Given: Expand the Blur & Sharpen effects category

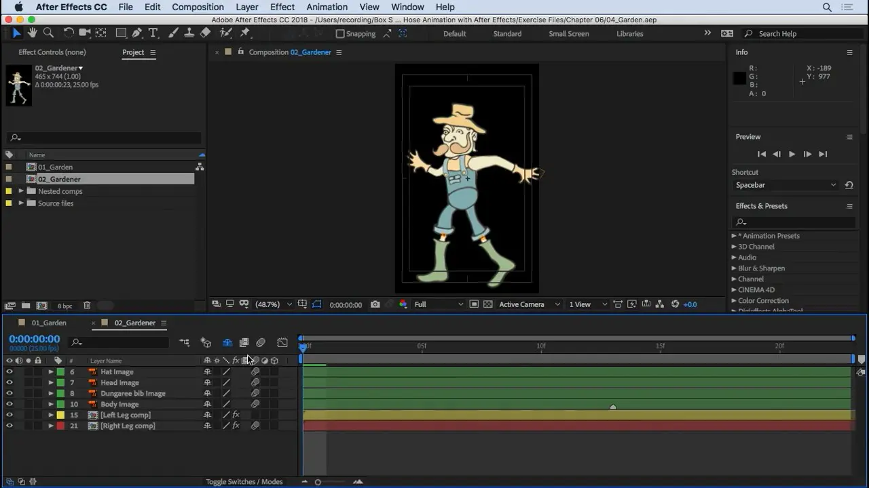Looking at the screenshot, I should (734, 268).
